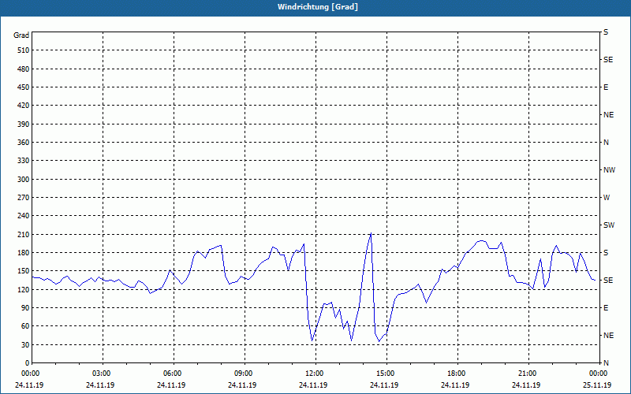Click the 420 y-axis tick label
Screen dimensions: 631x394
pyautogui.click(x=24, y=106)
